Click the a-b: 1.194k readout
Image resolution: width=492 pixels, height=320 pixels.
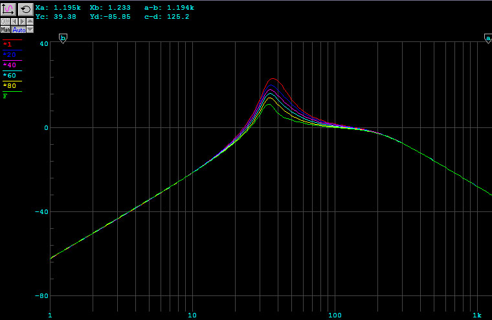point(169,8)
